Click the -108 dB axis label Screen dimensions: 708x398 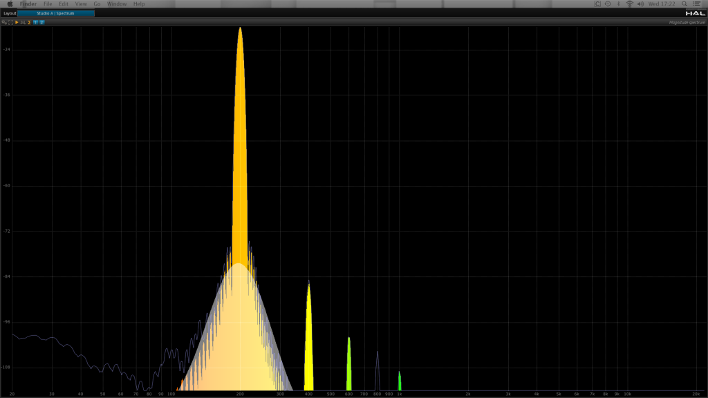point(6,368)
